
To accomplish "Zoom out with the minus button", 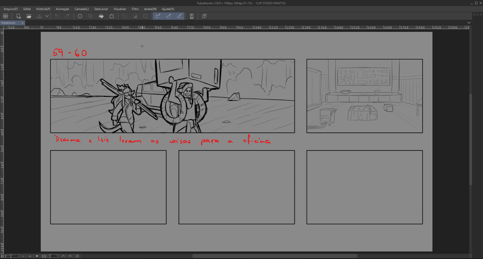I will [x=23, y=256].
